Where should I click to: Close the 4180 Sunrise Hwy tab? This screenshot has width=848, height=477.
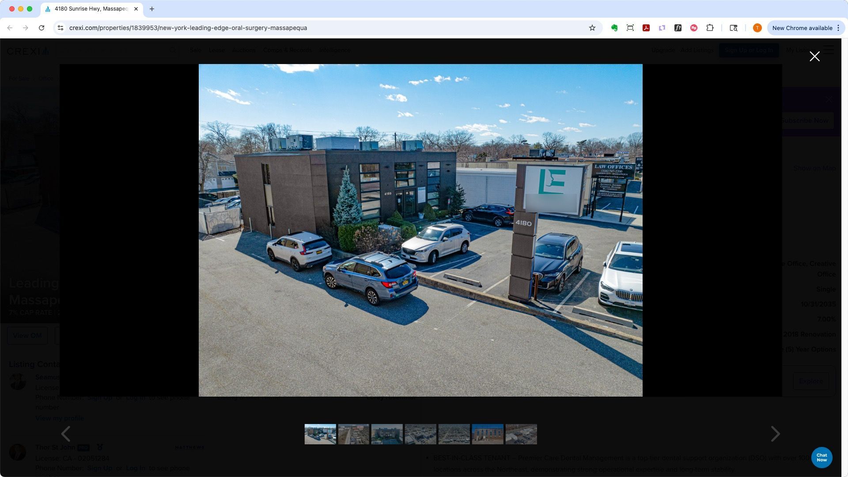(x=136, y=9)
